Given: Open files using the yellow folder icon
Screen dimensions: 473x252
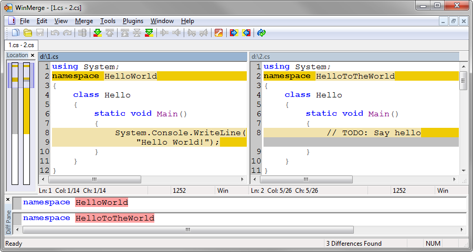Looking at the screenshot, I should (28, 32).
